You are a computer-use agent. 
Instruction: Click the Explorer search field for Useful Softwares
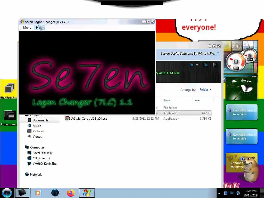[x=188, y=54]
